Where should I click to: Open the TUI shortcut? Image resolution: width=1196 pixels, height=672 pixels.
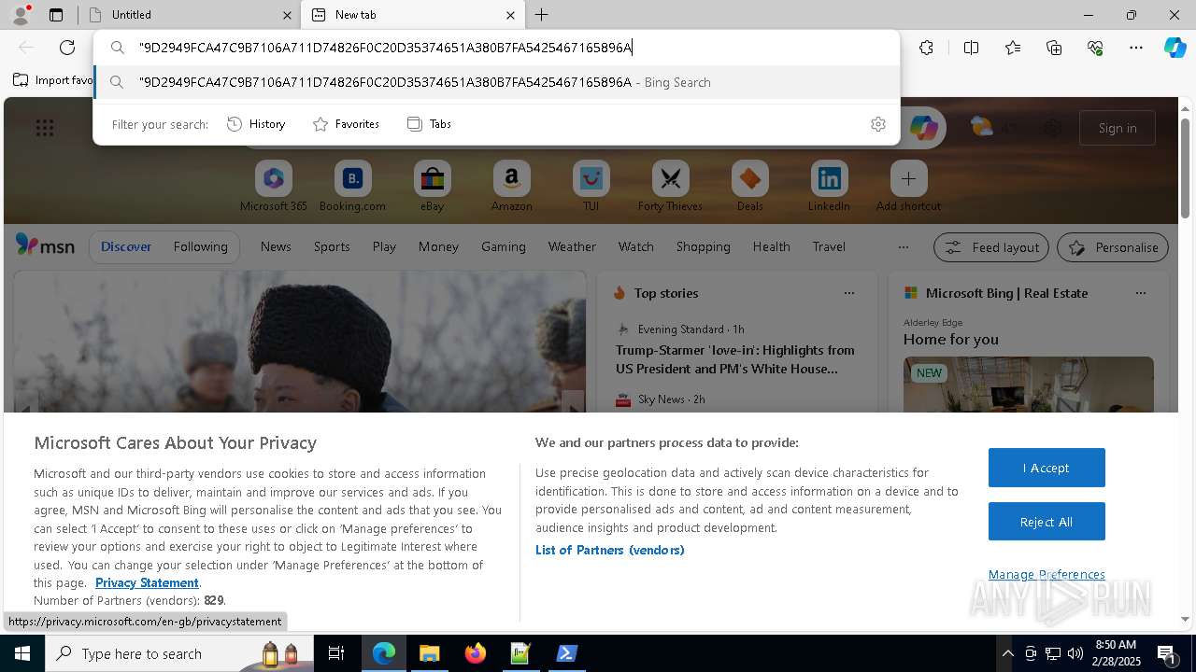pos(591,187)
